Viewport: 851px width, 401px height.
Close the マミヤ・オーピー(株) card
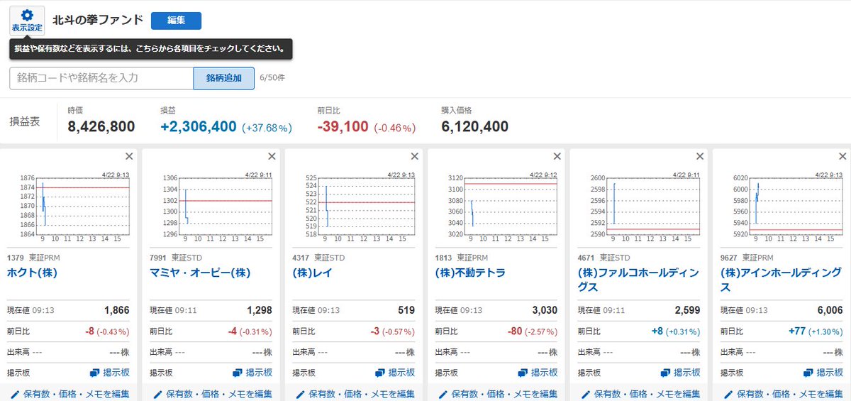click(272, 156)
